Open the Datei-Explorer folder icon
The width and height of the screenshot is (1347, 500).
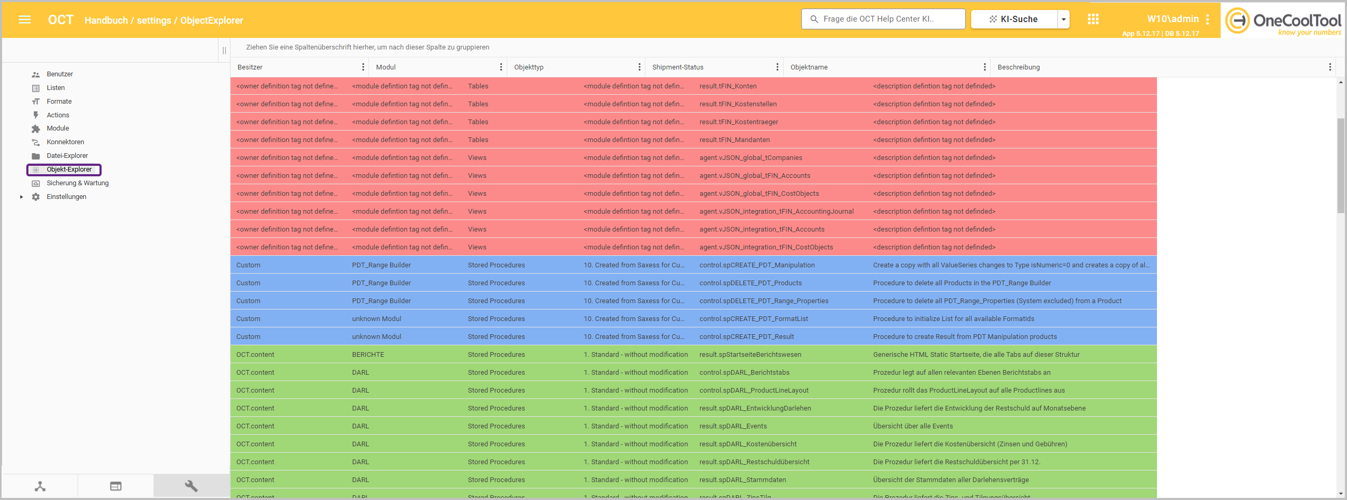click(36, 156)
